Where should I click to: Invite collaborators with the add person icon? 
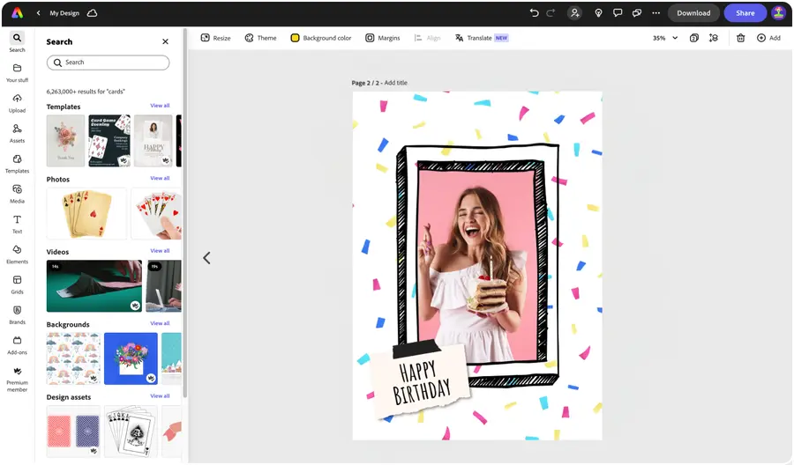(x=574, y=13)
